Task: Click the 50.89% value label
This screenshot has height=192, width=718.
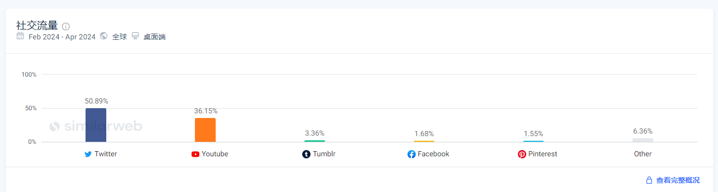Action: click(96, 101)
